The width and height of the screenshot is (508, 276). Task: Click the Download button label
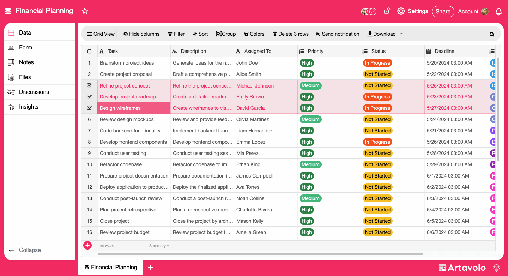tap(385, 34)
